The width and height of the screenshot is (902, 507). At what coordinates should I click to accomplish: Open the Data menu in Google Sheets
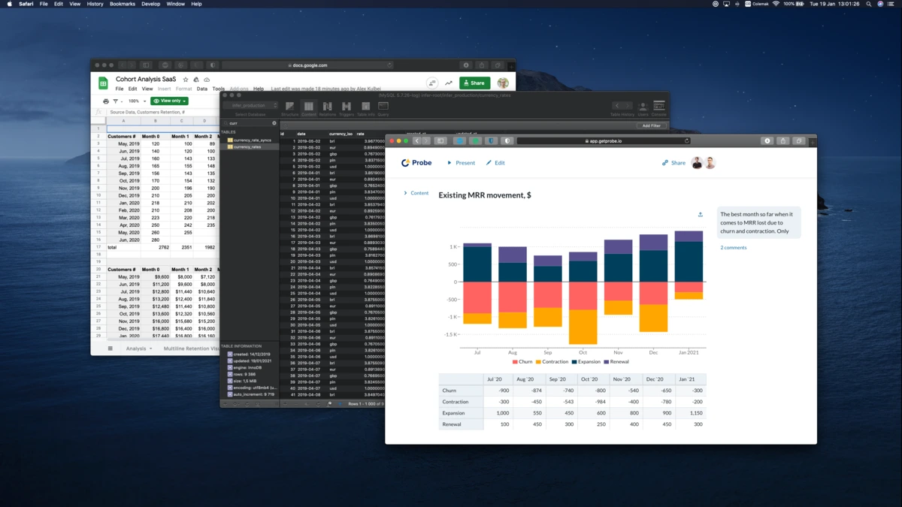pyautogui.click(x=201, y=89)
